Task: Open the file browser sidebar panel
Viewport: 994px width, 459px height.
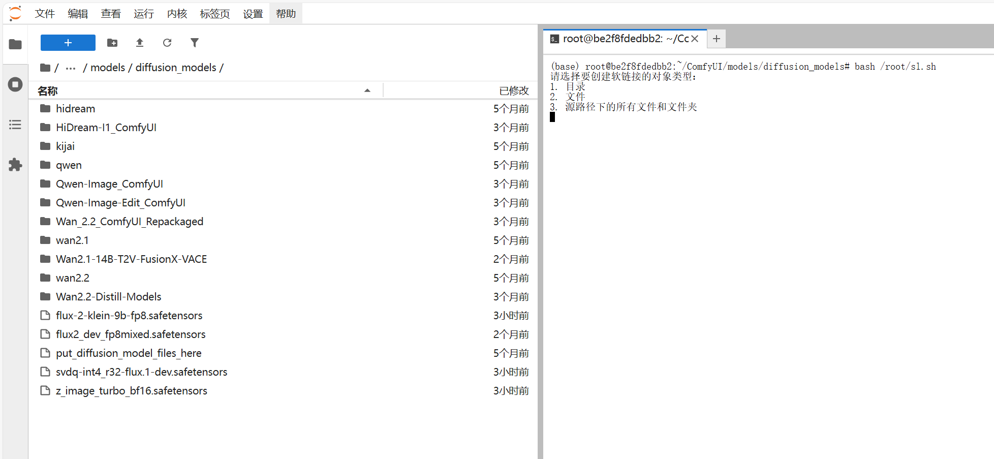Action: point(15,44)
